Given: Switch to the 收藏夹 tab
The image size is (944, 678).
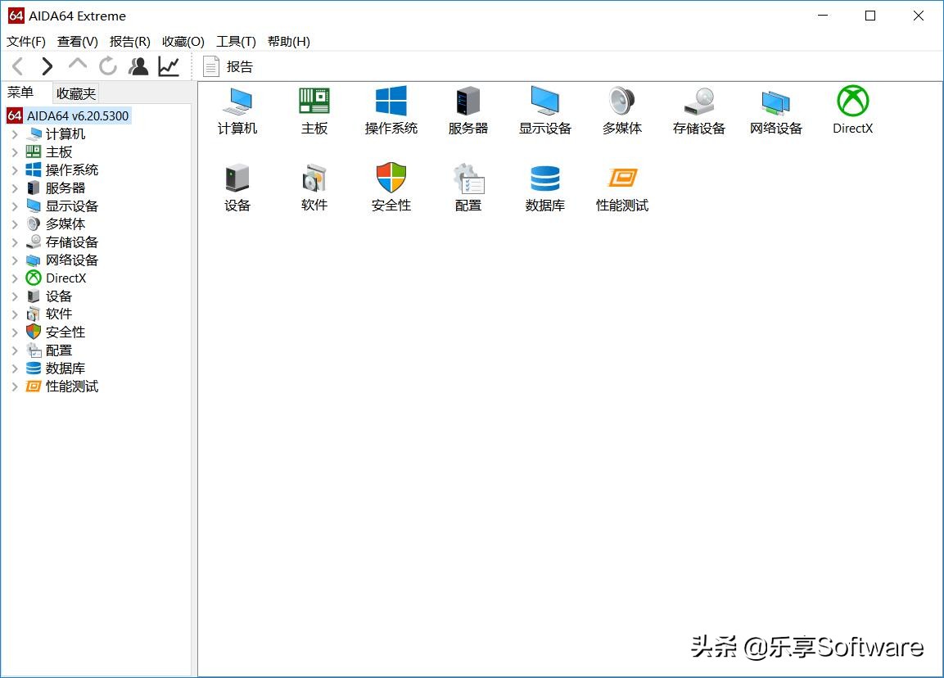Looking at the screenshot, I should (75, 93).
